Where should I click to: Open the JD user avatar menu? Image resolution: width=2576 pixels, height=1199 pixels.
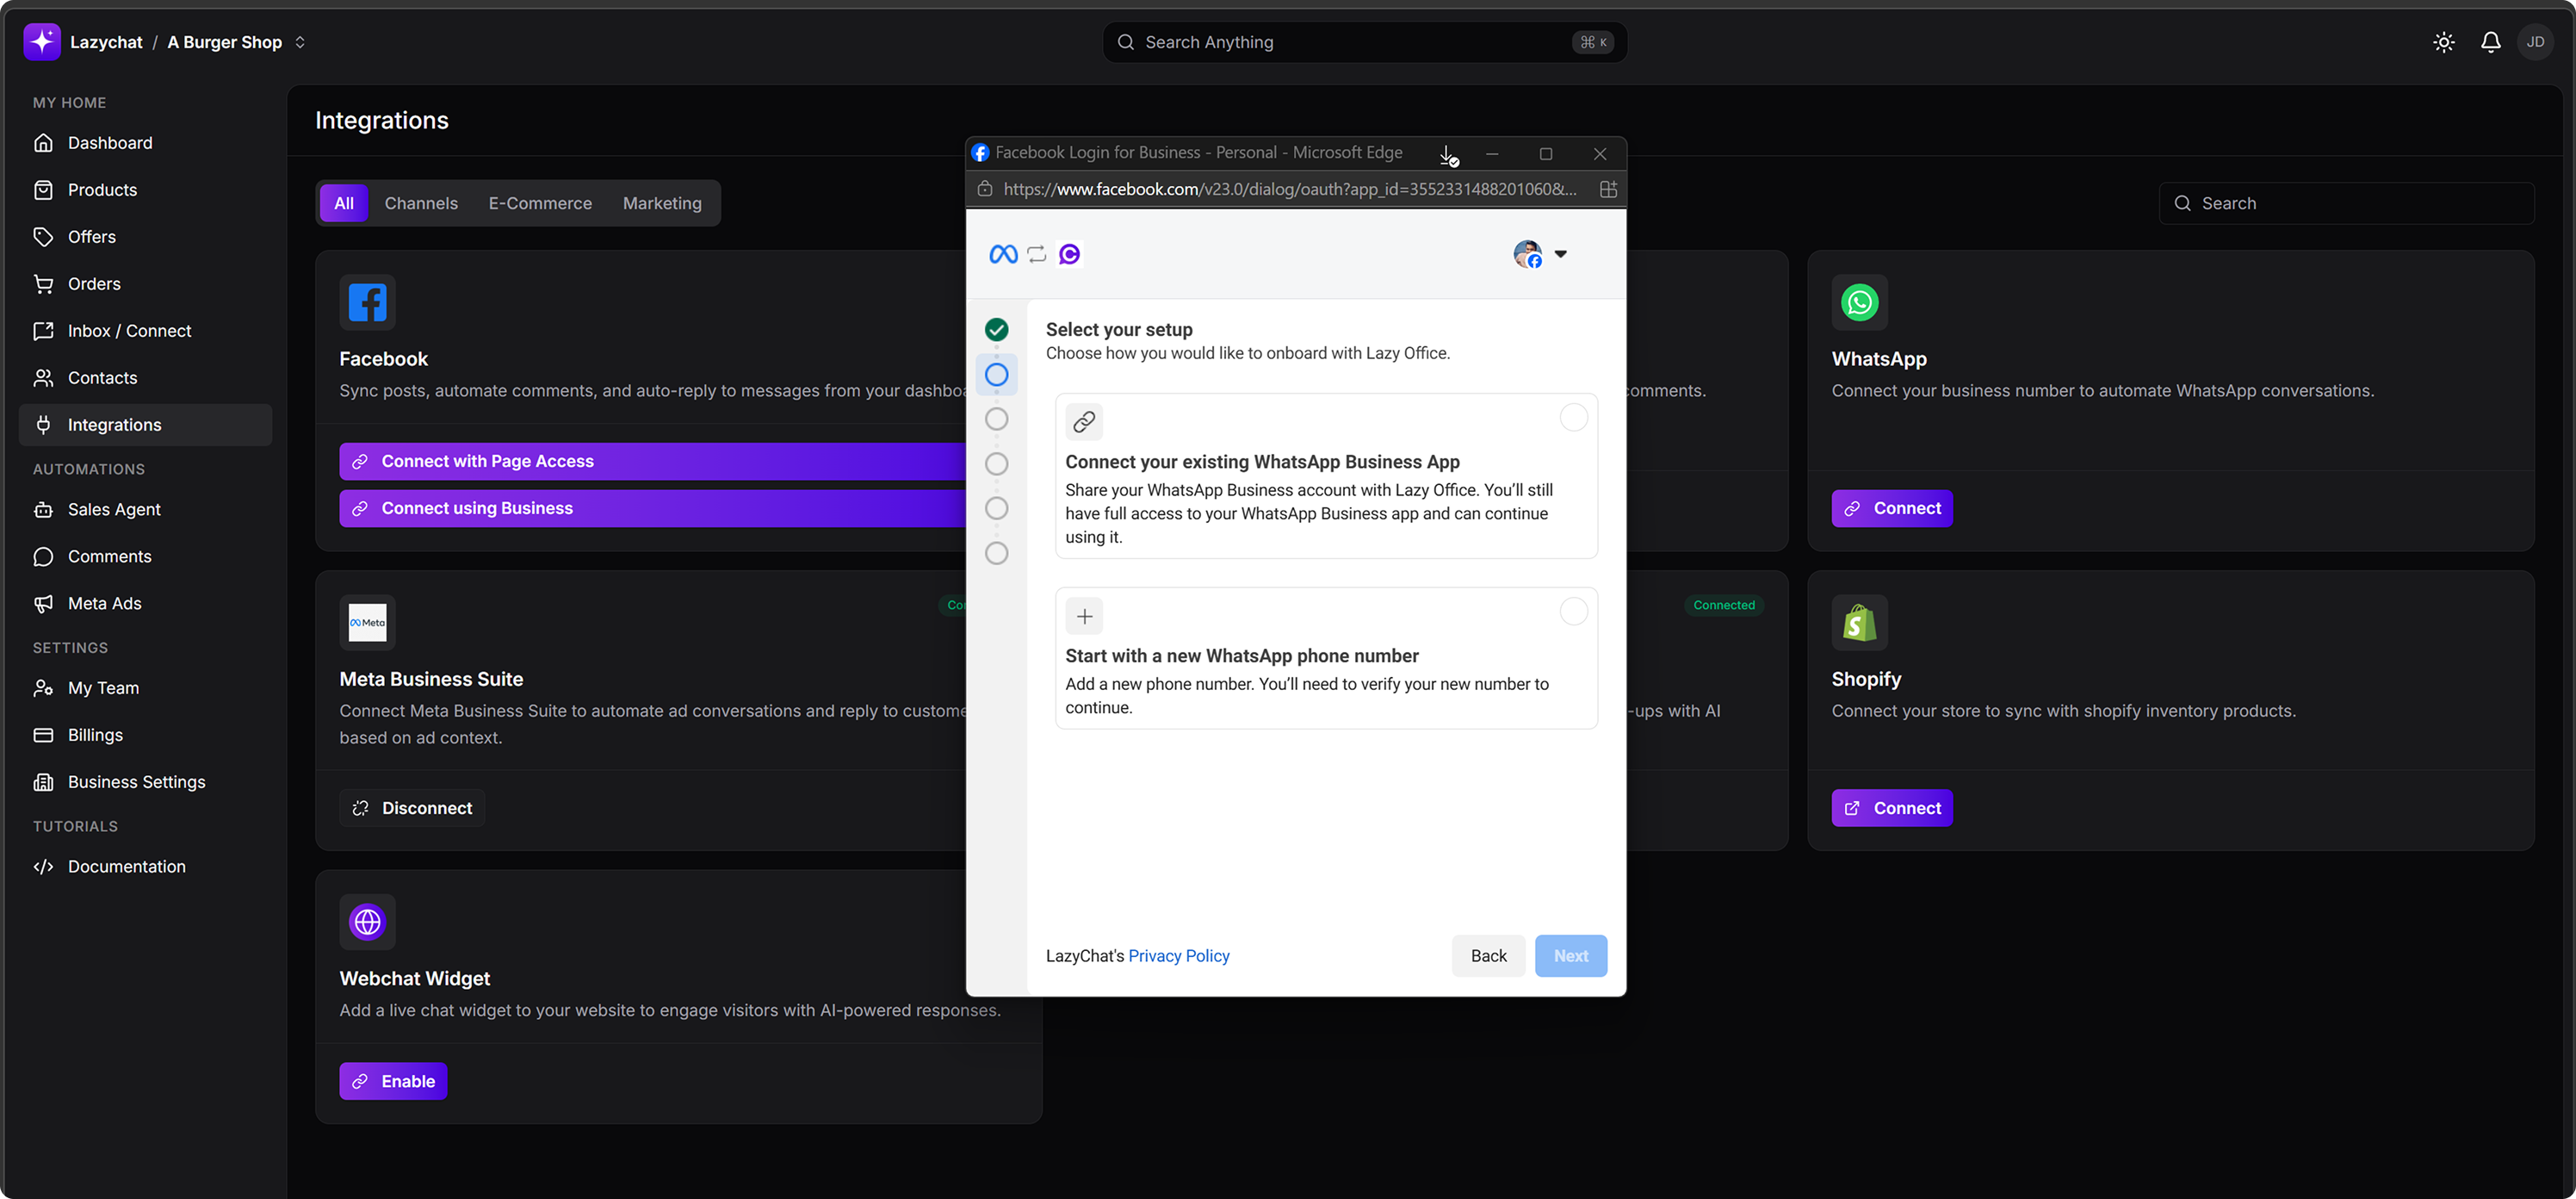tap(2535, 42)
